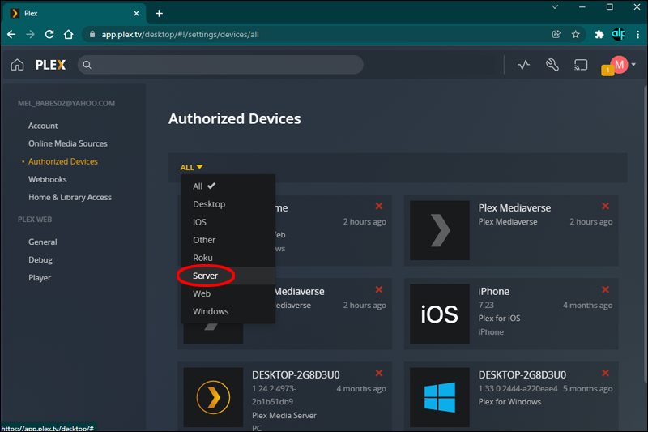648x432 pixels.
Task: Filter devices by Other
Action: point(228,240)
